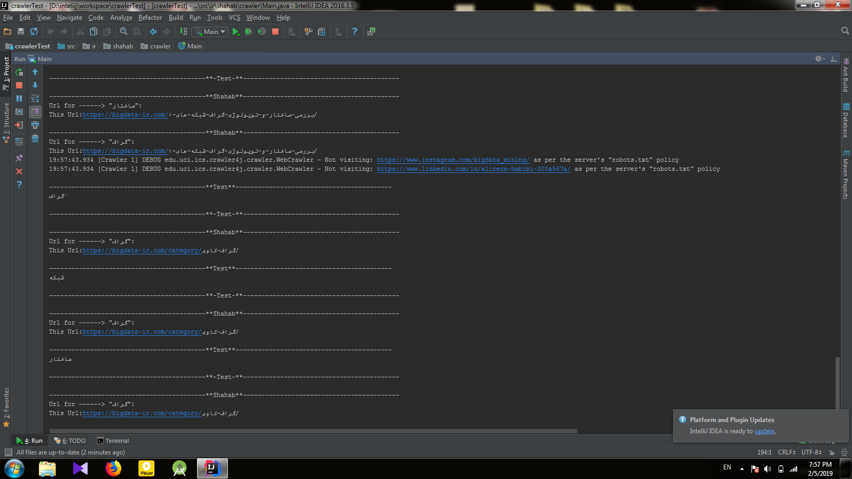Click the Synchronize toolbar icon
Viewport: 852px width, 479px height.
pos(34,31)
